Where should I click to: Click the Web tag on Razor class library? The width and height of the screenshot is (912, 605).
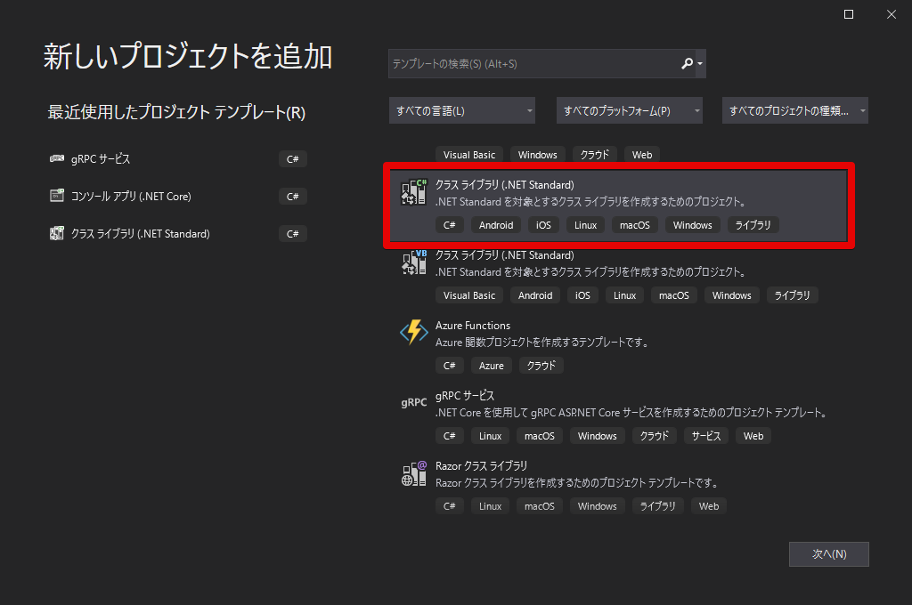coord(709,506)
